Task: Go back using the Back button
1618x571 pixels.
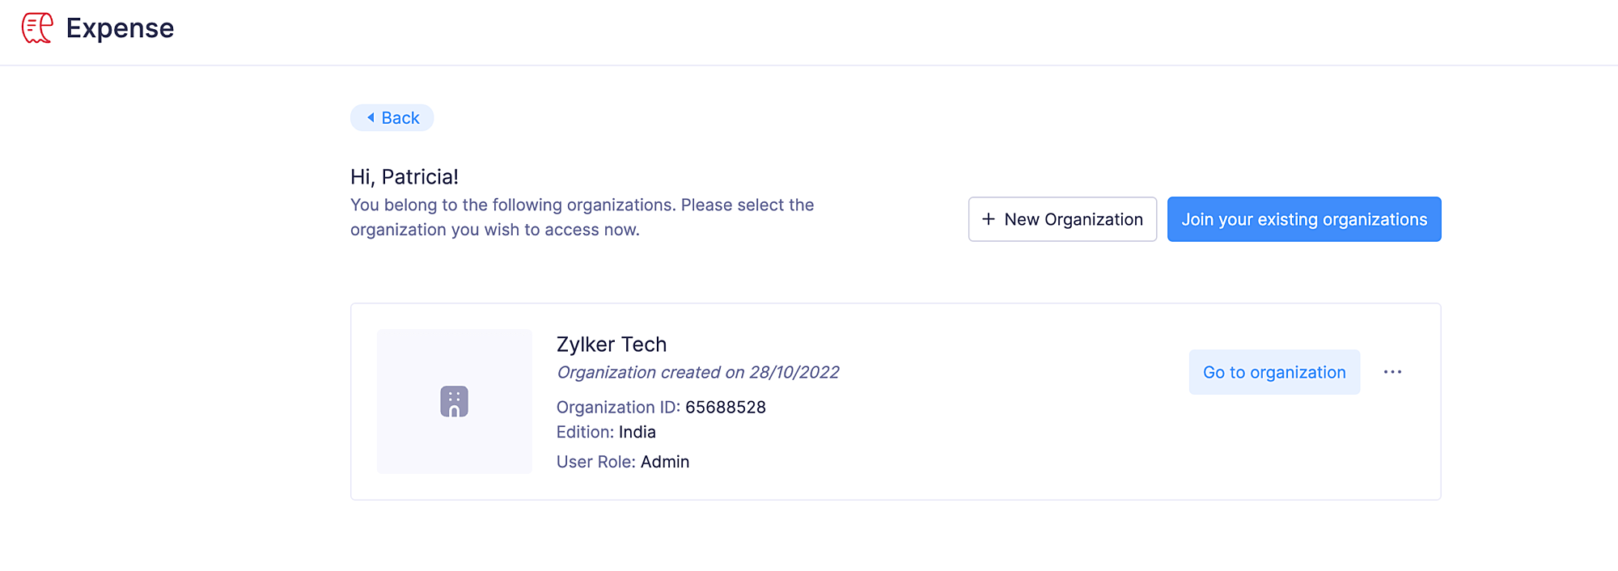Action: coord(392,118)
